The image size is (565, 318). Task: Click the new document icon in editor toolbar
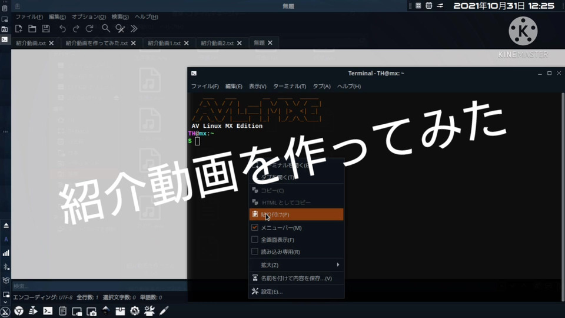point(19,28)
